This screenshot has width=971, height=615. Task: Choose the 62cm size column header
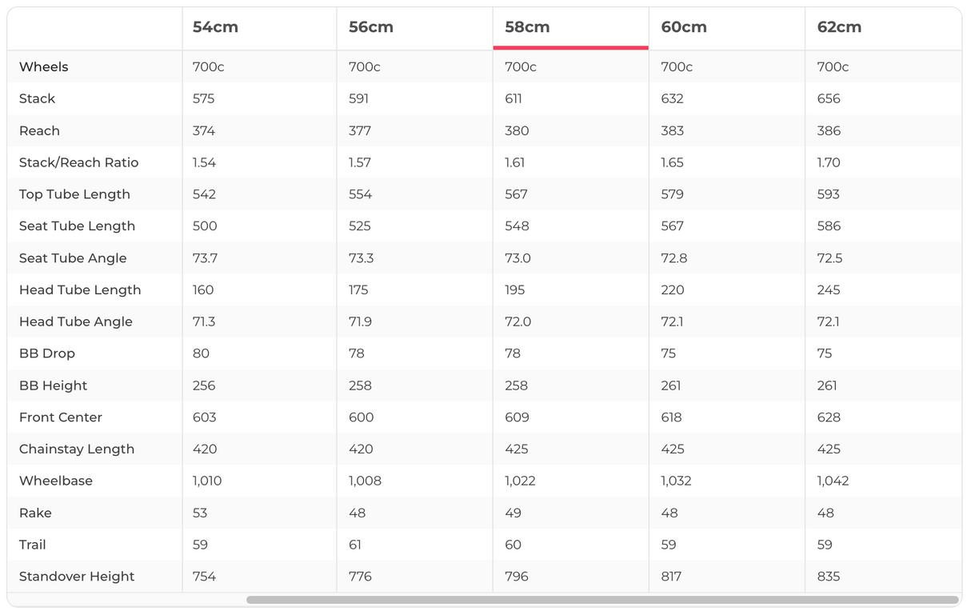[839, 27]
